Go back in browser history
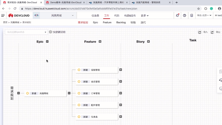Viewport: 222px width, 125px height. click(x=4, y=9)
